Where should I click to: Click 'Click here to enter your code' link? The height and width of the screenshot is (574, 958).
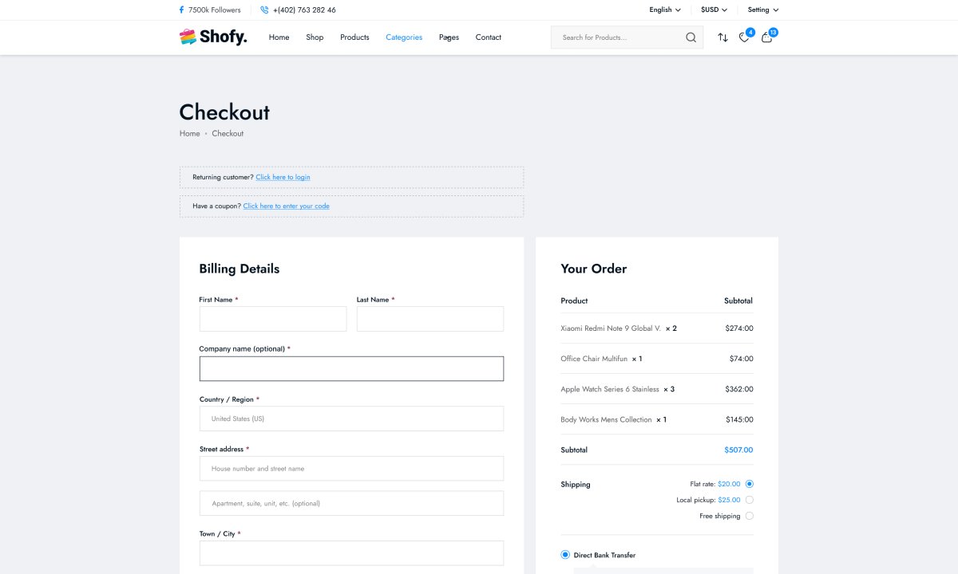(286, 206)
